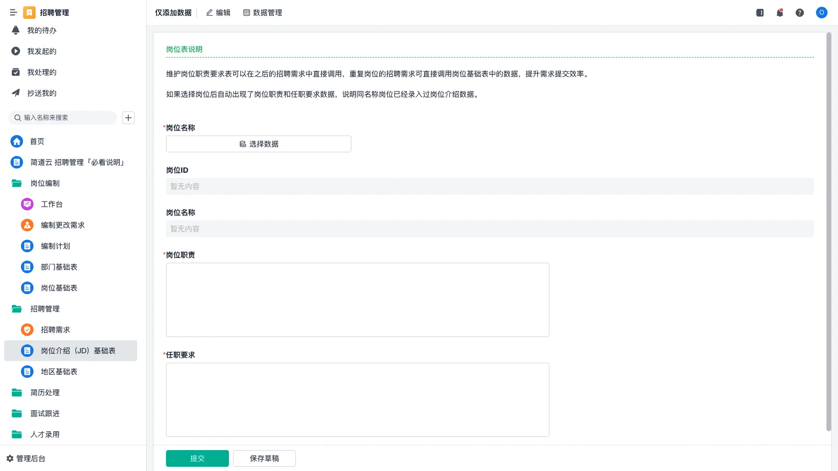The width and height of the screenshot is (838, 471).
Task: Collapse the 招聘管理 folder
Action: 46,309
